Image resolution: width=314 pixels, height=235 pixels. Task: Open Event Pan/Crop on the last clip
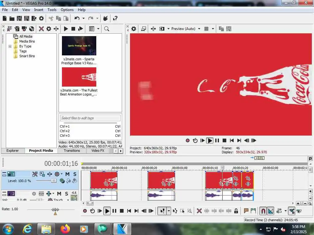click(248, 178)
